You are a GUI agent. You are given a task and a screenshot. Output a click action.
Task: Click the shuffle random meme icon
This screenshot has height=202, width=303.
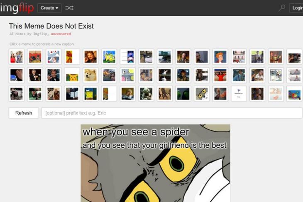point(69,8)
